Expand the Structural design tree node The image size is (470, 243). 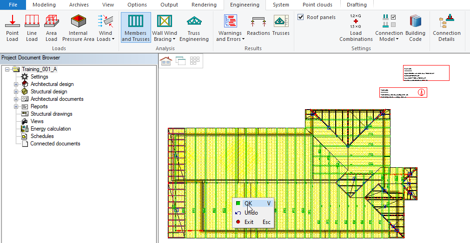(16, 92)
